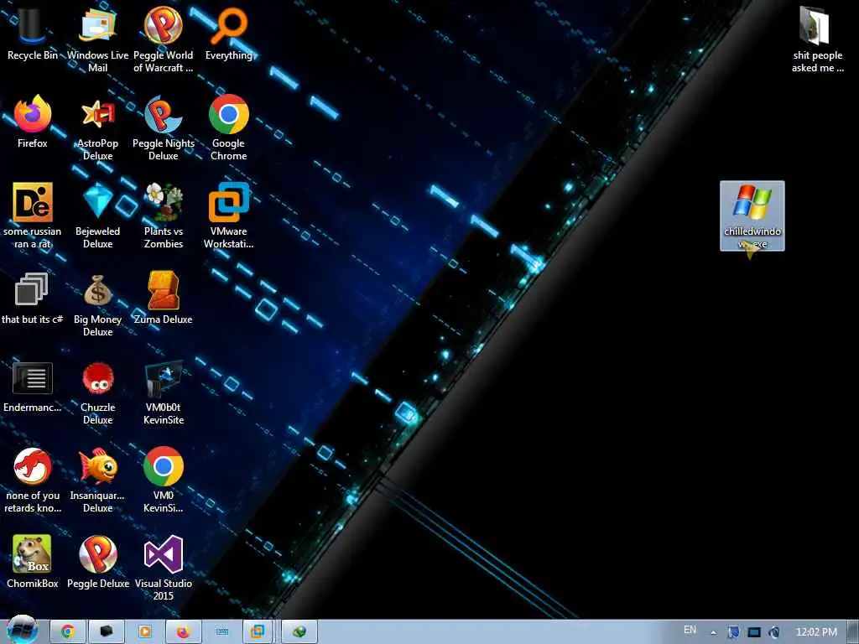Open VMware taskbar button
Image resolution: width=859 pixels, height=644 pixels.
coord(258,632)
